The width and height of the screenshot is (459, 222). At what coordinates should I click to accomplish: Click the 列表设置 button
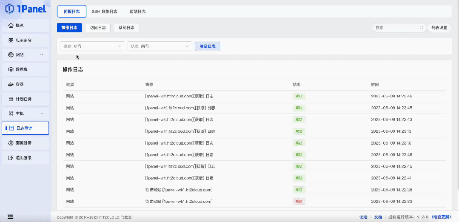tap(439, 28)
